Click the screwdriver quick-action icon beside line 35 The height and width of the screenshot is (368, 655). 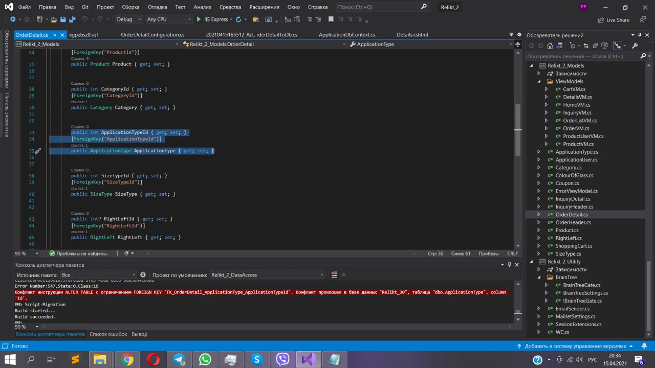click(38, 151)
